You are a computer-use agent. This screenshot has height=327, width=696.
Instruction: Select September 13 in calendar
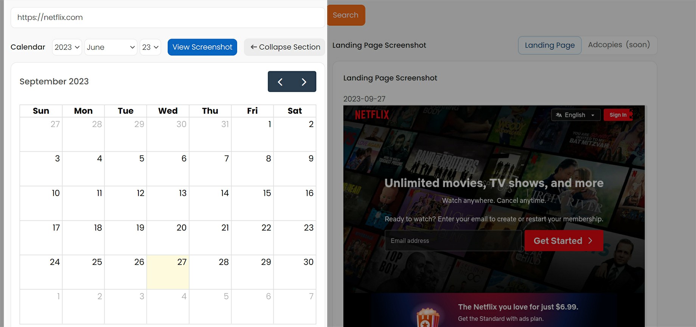[168, 203]
